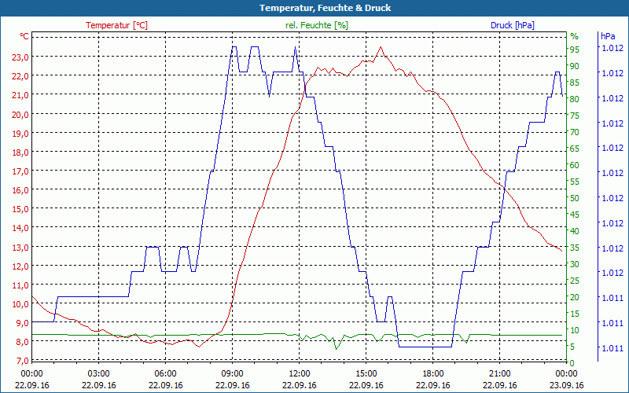Pick the 15,0 temperature axis value
629x393 pixels.
click(x=20, y=209)
